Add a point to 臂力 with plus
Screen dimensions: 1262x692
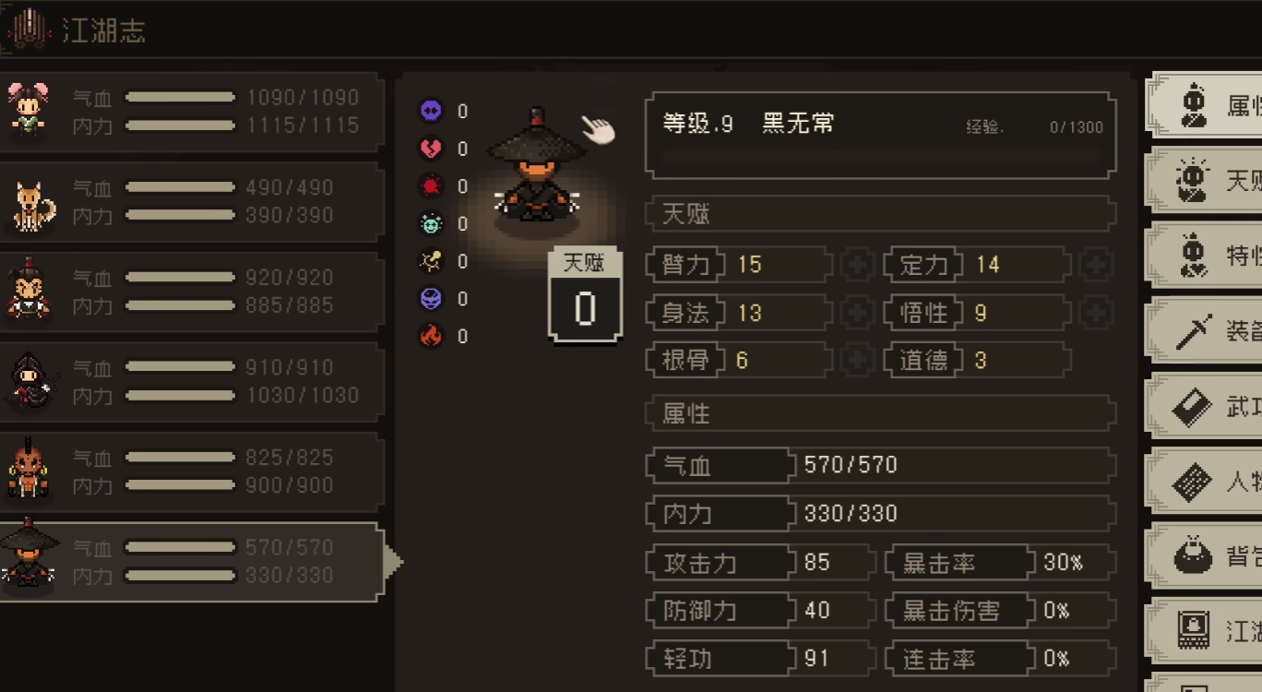click(856, 265)
